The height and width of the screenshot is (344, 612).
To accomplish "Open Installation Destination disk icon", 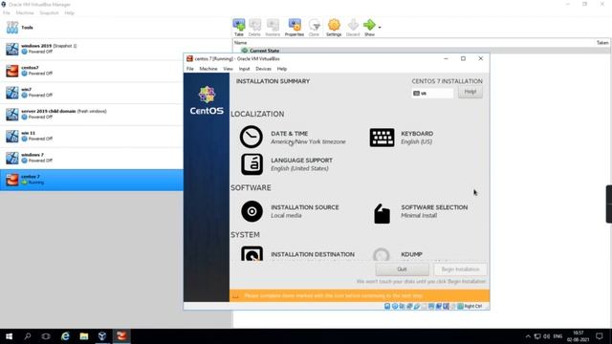I will pos(251,253).
